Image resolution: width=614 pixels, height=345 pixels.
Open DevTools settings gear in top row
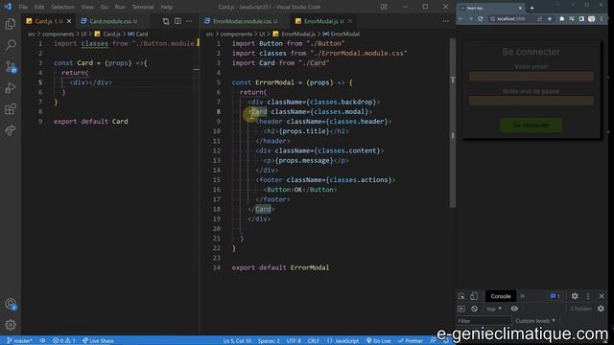point(575,296)
